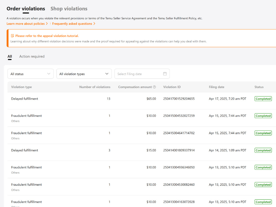Viewport: 276px width, 207px height.
Task: Select violation ID 250417001529204655
Action: [x=179, y=99]
